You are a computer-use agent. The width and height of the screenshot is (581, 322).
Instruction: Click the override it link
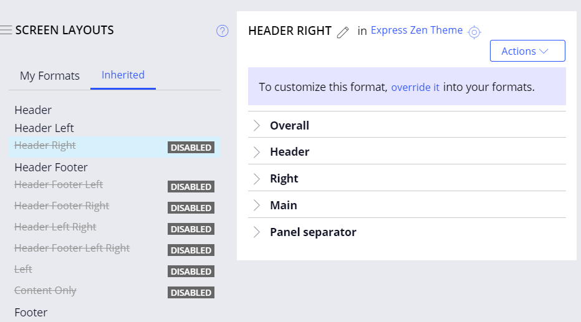[415, 87]
